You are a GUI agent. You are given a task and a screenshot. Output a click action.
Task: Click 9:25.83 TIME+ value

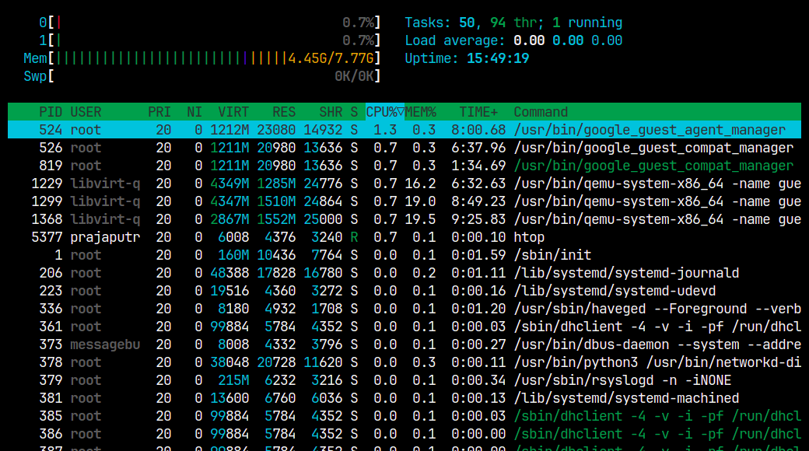point(478,219)
